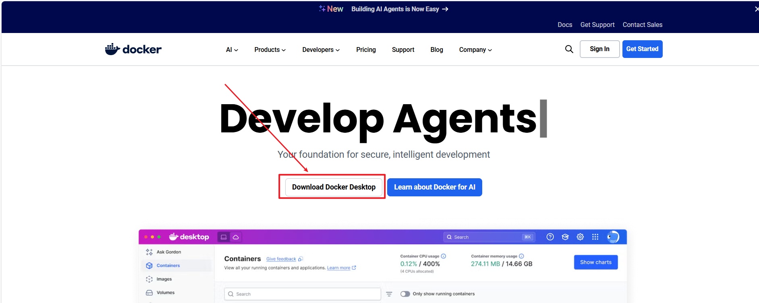Select local laptop mode icon in Desktop header
This screenshot has height=303, width=759.
click(x=224, y=237)
